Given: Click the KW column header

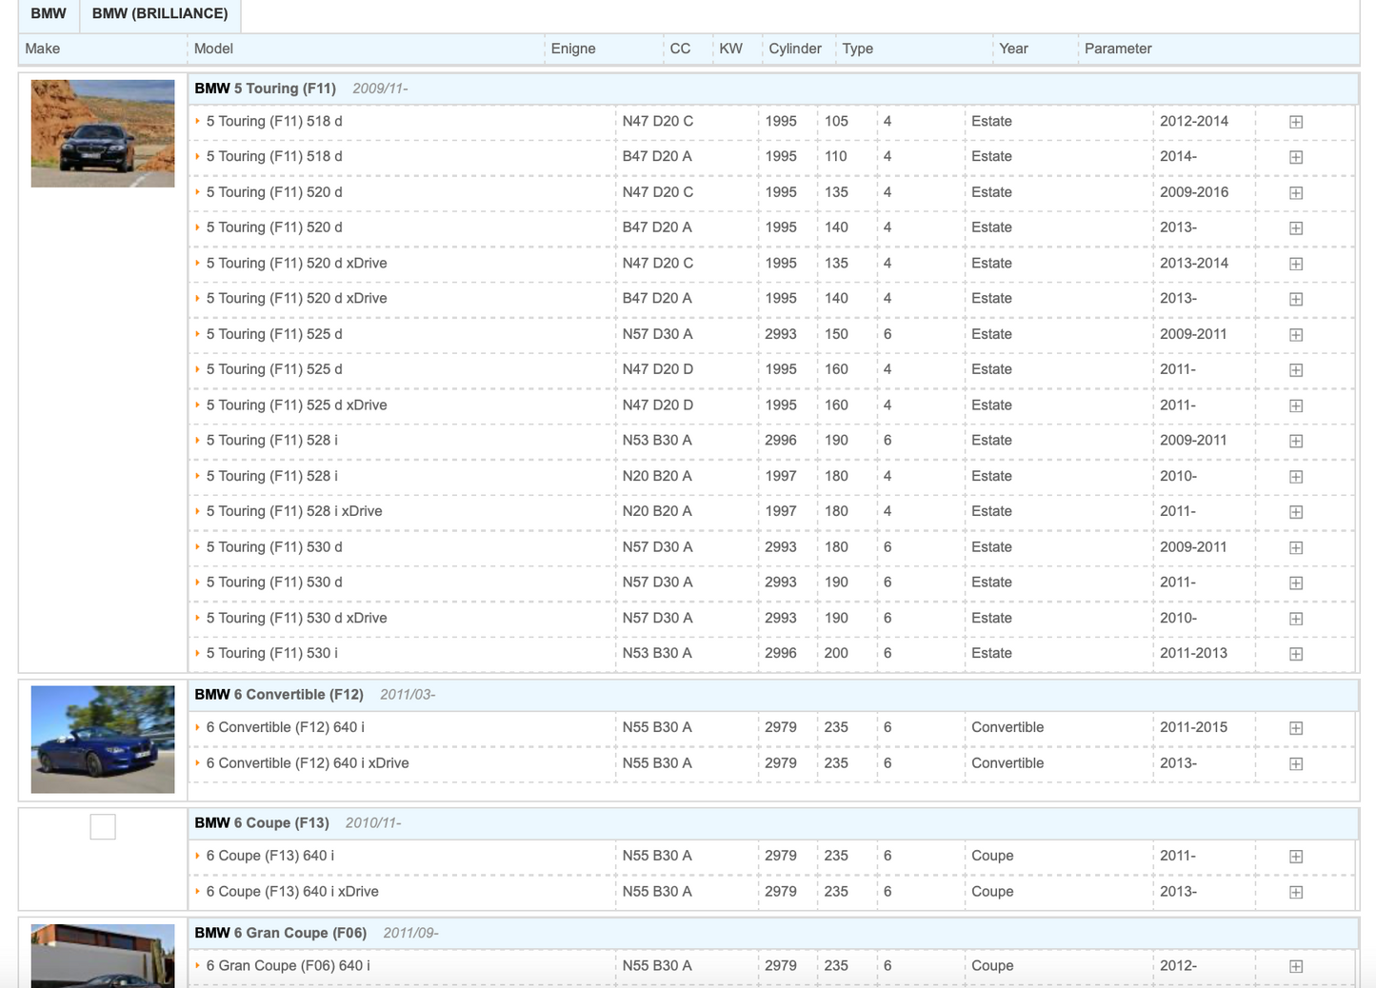Looking at the screenshot, I should 730,49.
